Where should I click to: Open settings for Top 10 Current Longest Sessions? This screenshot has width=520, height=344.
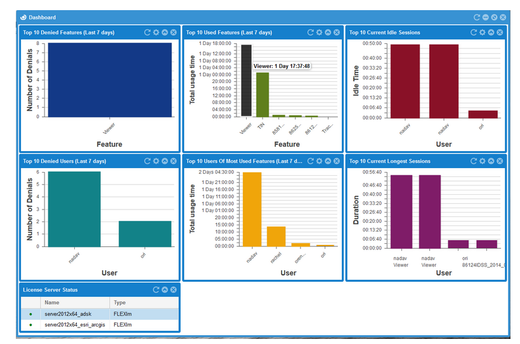click(483, 161)
